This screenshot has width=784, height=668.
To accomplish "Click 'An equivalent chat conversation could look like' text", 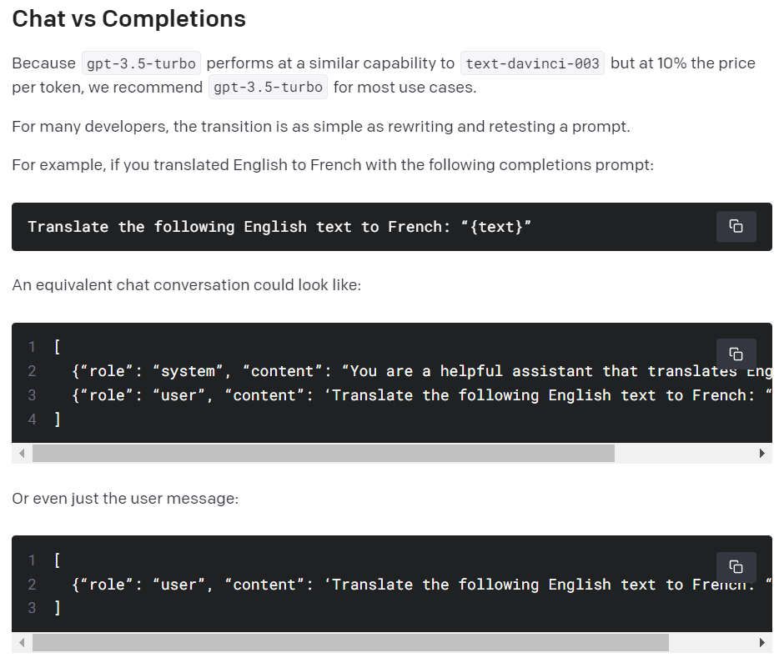I will click(x=187, y=285).
